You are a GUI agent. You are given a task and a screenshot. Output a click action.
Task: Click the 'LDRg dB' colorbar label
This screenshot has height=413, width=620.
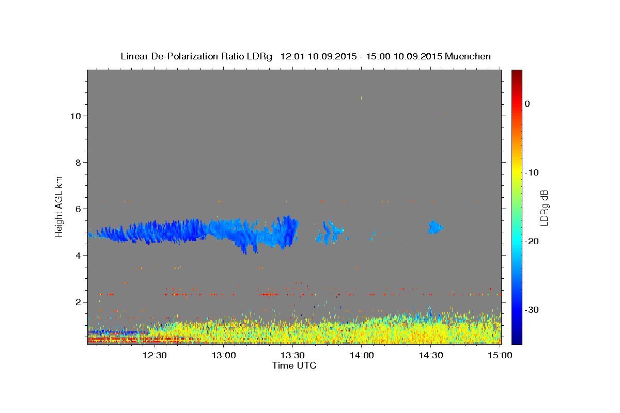[x=544, y=206]
